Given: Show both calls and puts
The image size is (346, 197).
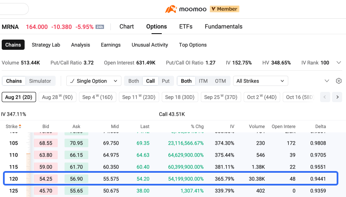Looking at the screenshot, I should pos(134,81).
